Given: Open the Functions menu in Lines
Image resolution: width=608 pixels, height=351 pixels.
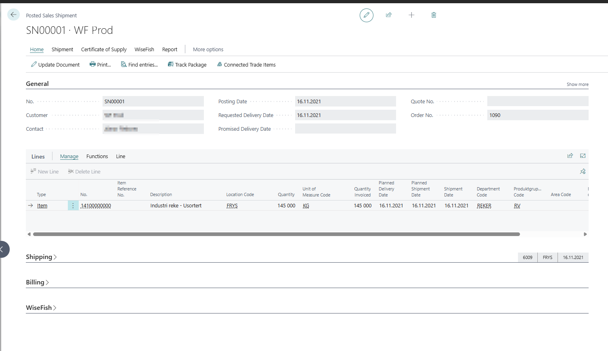Looking at the screenshot, I should tap(97, 157).
